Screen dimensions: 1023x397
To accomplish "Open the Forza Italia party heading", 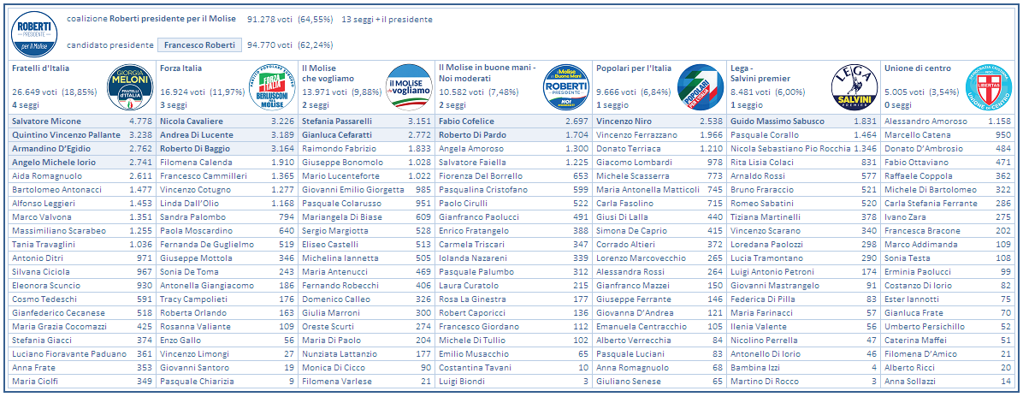I will (x=180, y=68).
